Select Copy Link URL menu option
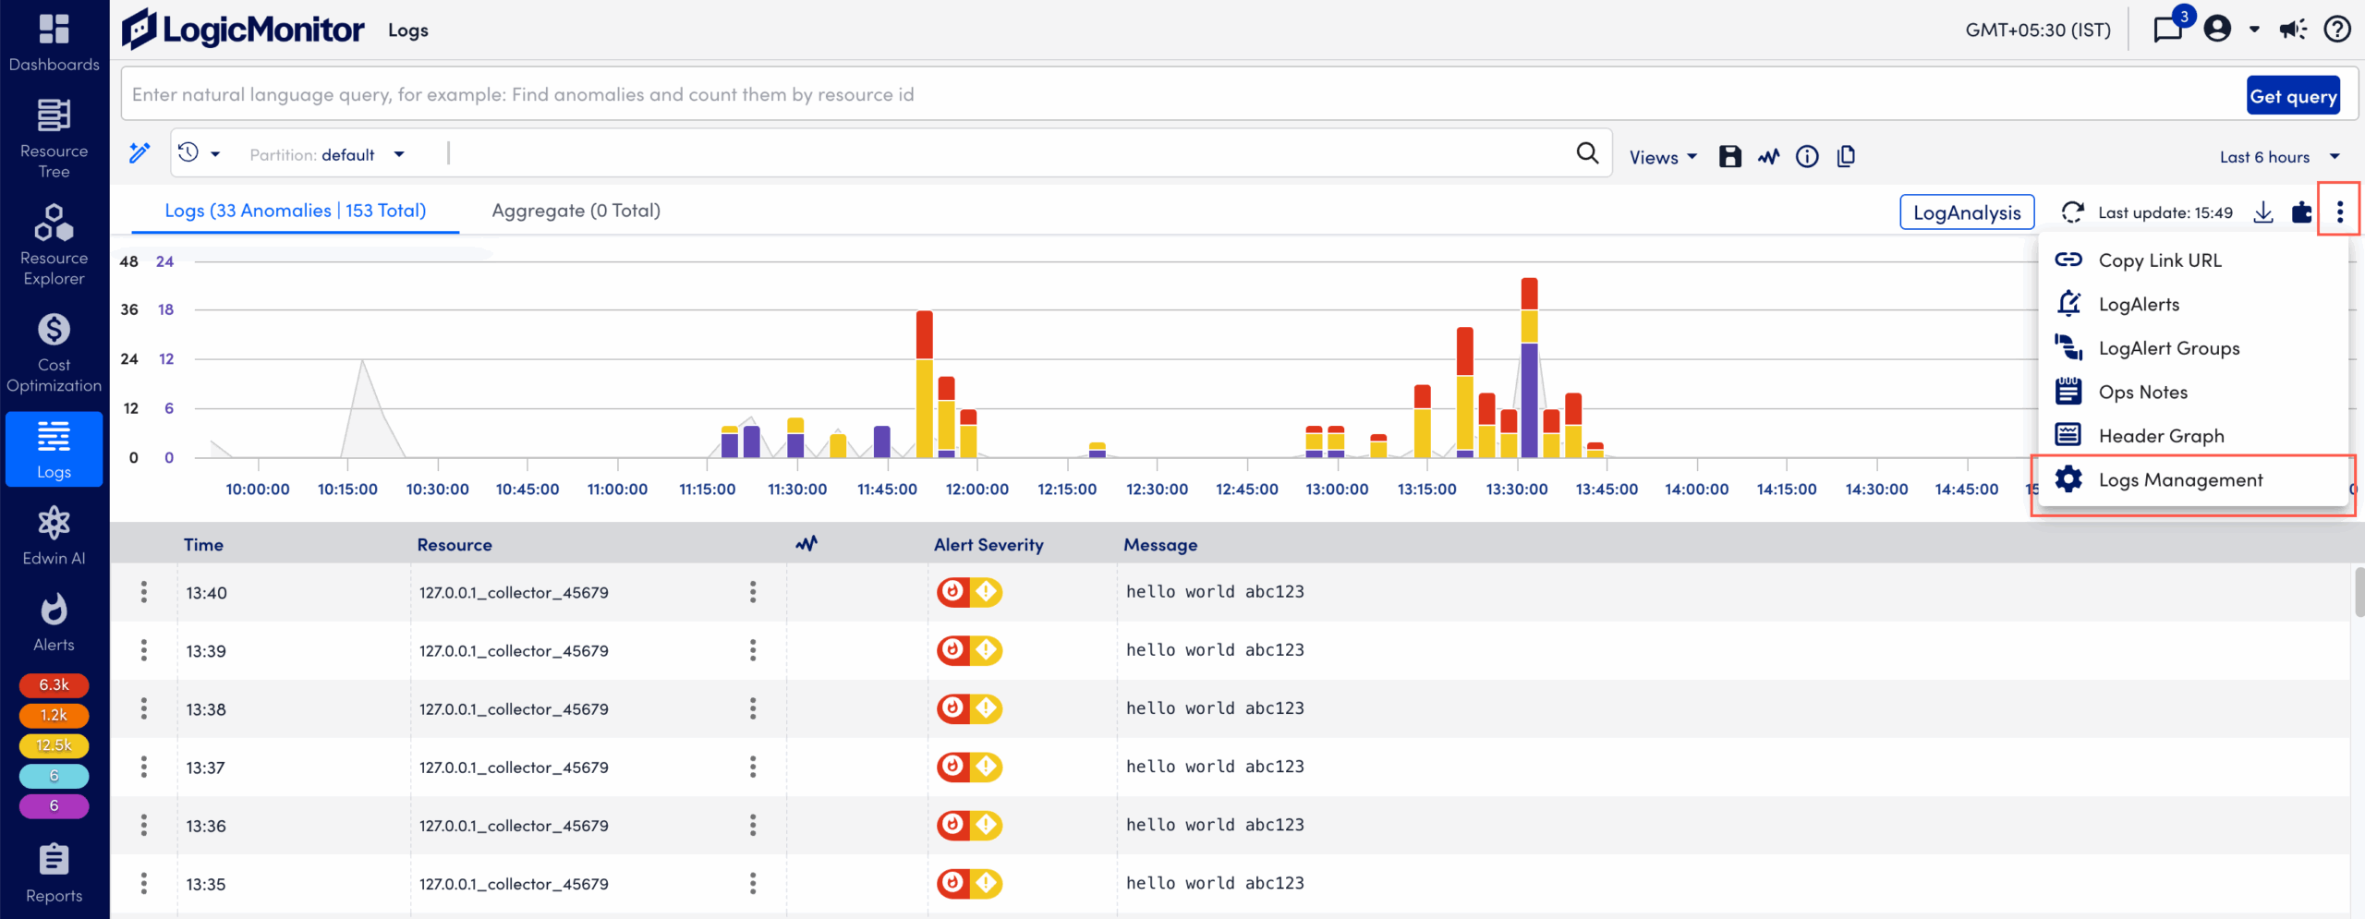This screenshot has width=2365, height=919. (x=2160, y=260)
